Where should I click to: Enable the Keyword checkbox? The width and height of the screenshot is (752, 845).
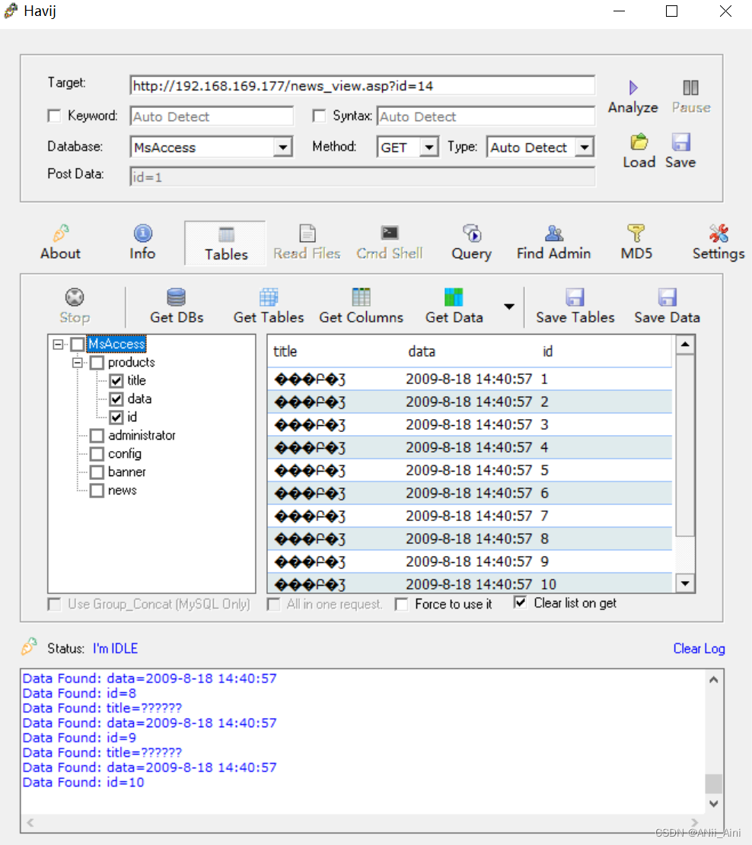coord(54,116)
